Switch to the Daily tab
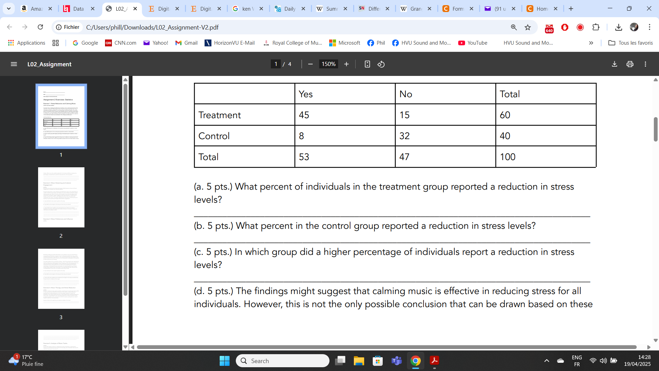Screen dimensions: 659x371 (x=289, y=9)
